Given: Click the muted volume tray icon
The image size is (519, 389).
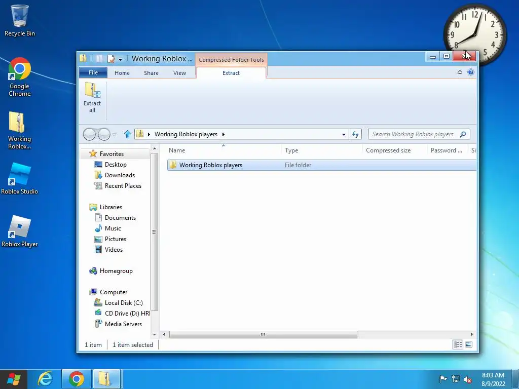Looking at the screenshot, I should click(x=468, y=379).
